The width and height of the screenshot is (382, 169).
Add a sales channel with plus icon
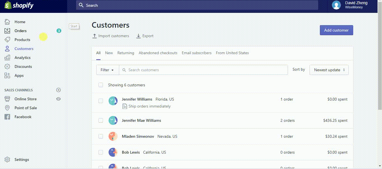click(x=58, y=90)
